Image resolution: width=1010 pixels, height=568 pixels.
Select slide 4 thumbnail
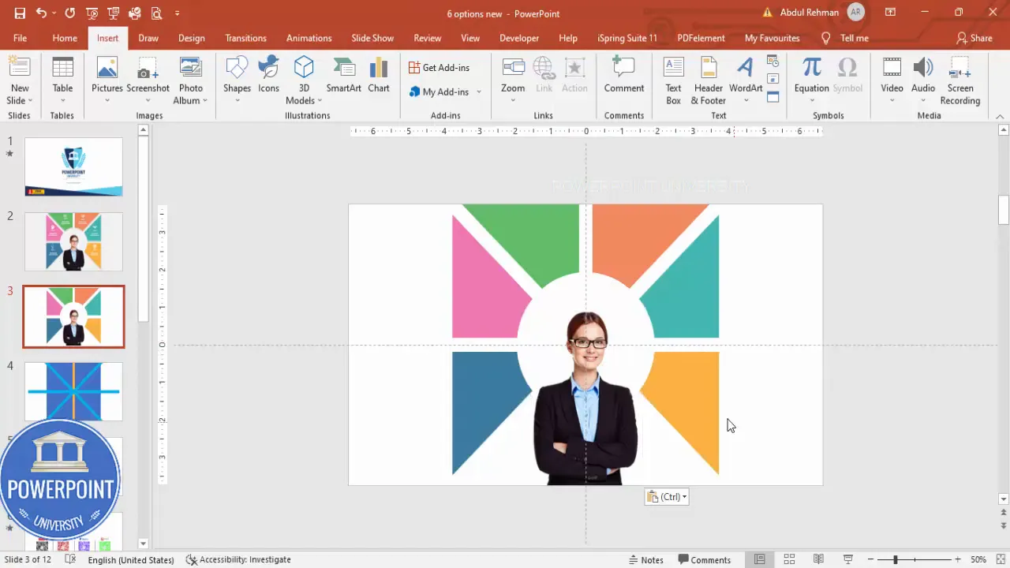(x=73, y=391)
